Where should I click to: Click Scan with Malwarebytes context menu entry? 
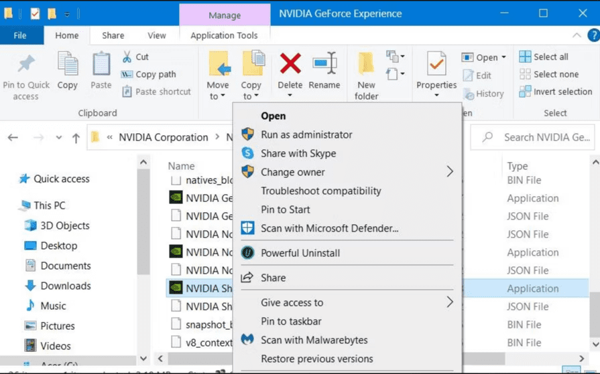point(314,340)
